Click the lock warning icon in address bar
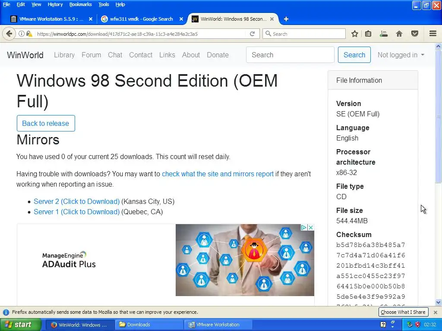This screenshot has width=442, height=331. pyautogui.click(x=29, y=34)
